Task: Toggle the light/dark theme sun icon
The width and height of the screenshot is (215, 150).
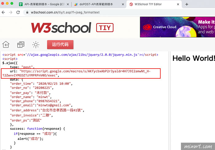Action: click(x=36, y=45)
